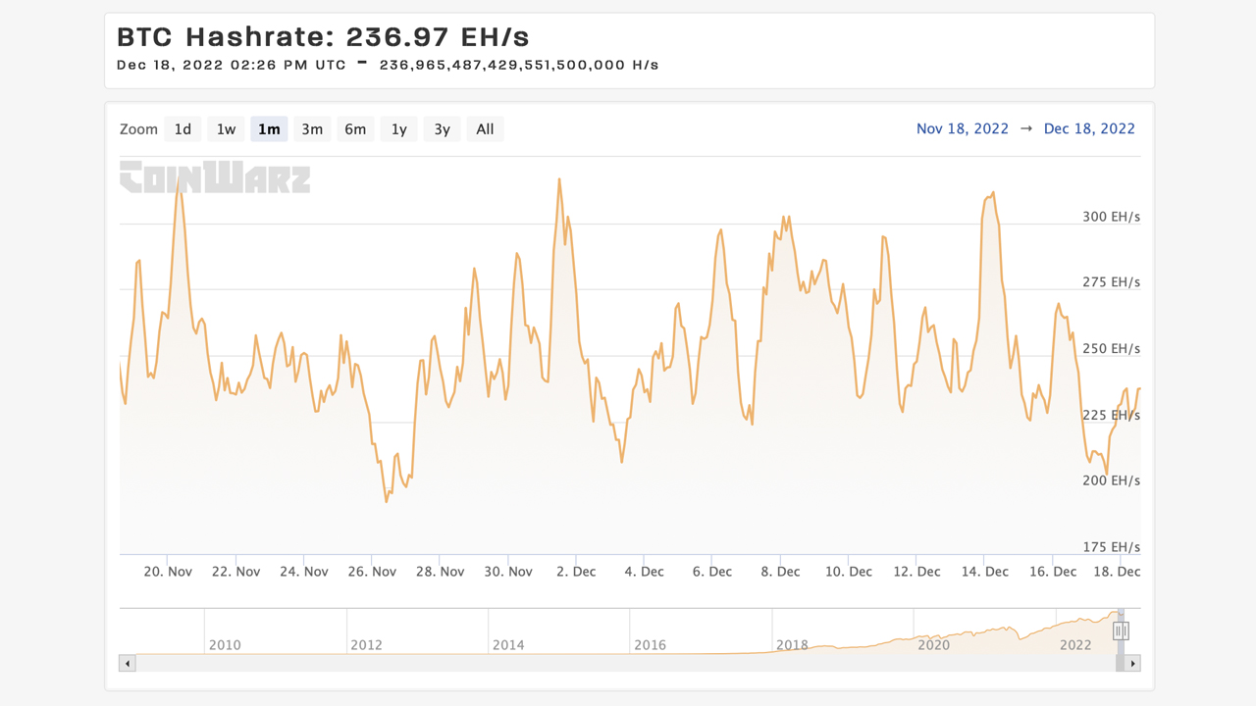This screenshot has height=706, width=1256.
Task: Click the 300 EH/s axis label
Action: [x=1111, y=218]
